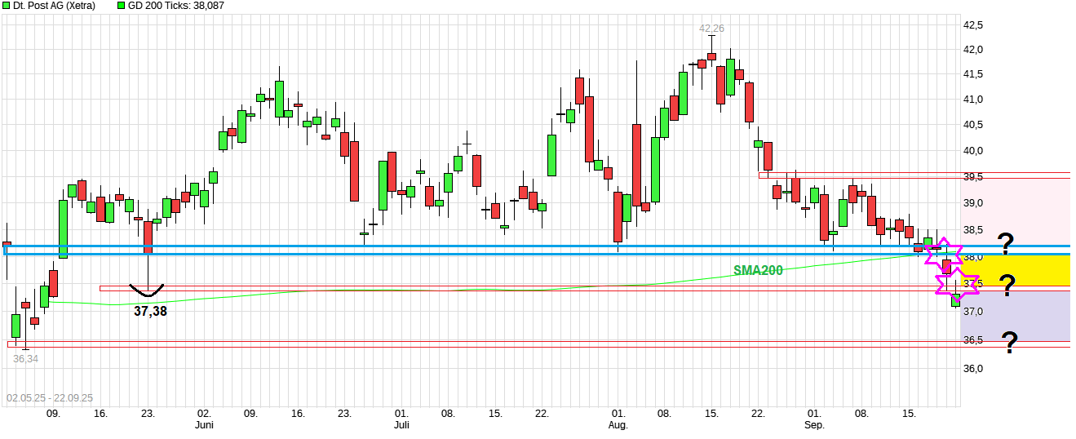Click the 40,5 price axis value
The height and width of the screenshot is (439, 1076).
(973, 125)
